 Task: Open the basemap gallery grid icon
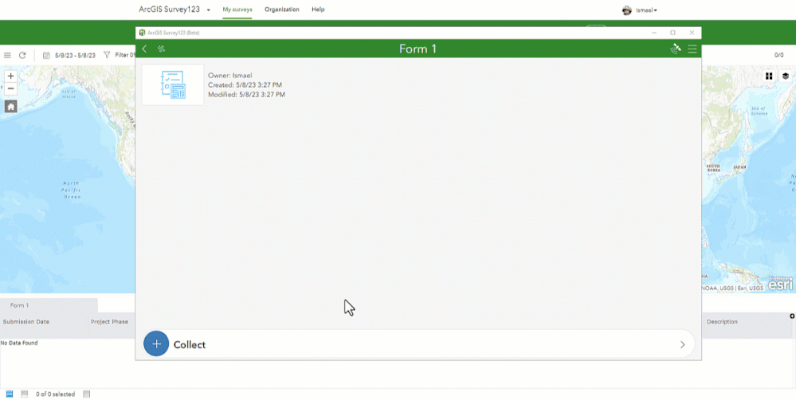point(769,76)
